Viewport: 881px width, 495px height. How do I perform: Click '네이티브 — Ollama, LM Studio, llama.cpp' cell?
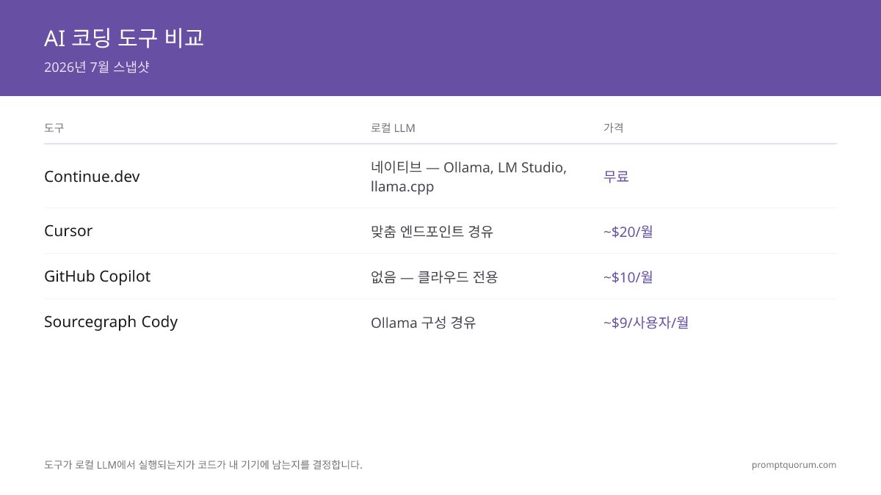tap(469, 177)
